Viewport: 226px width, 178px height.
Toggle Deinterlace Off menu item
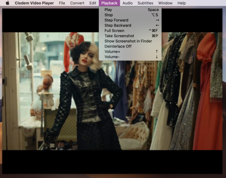pyautogui.click(x=130, y=46)
